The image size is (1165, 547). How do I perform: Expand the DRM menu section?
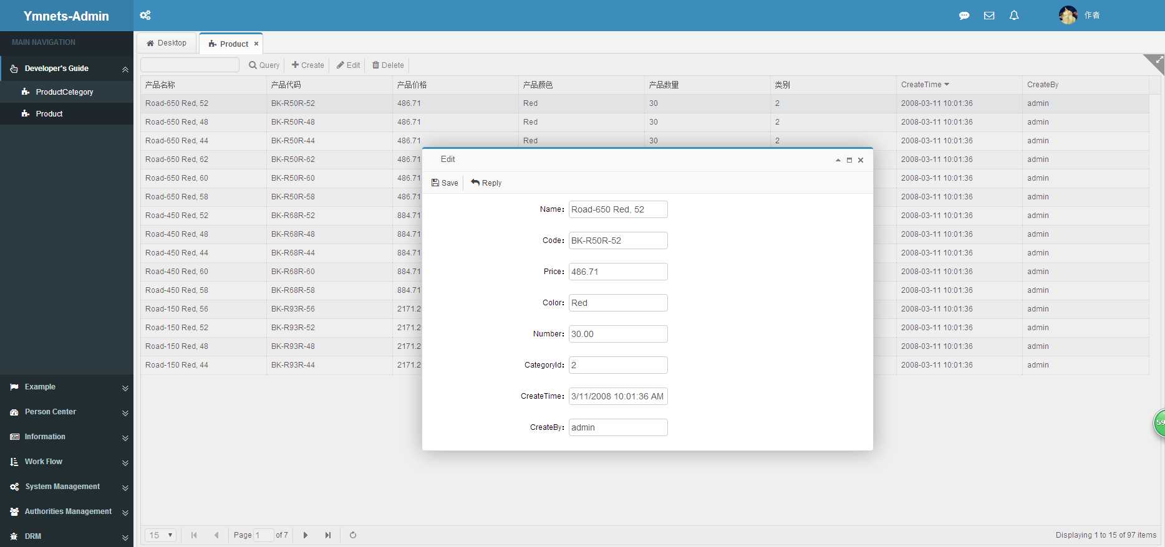(x=67, y=536)
